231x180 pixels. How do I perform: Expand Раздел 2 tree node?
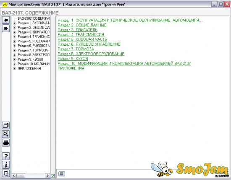point(14,28)
